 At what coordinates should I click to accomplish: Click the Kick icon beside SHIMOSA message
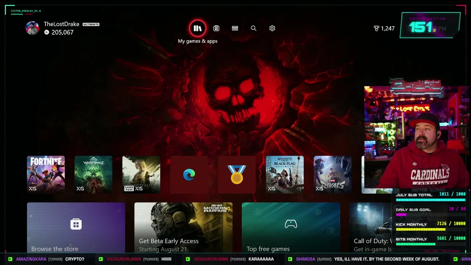291,259
